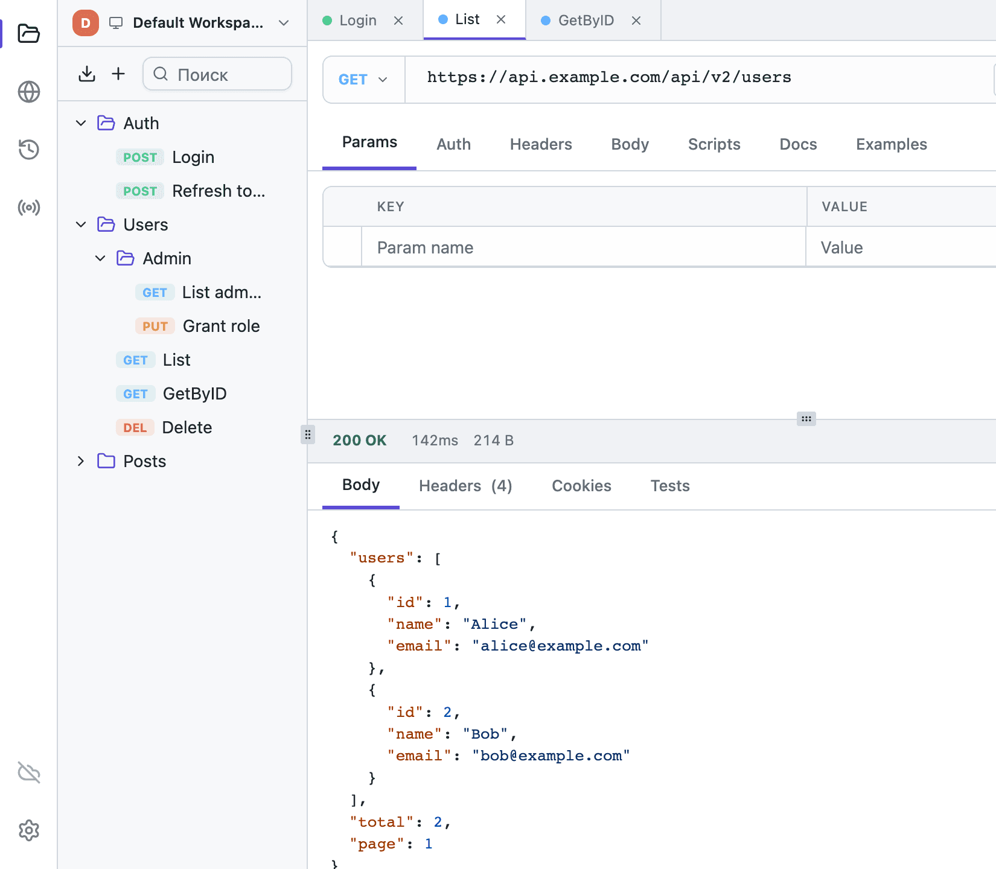Show response Headers (4) tab
Image resolution: width=996 pixels, height=869 pixels.
click(465, 486)
